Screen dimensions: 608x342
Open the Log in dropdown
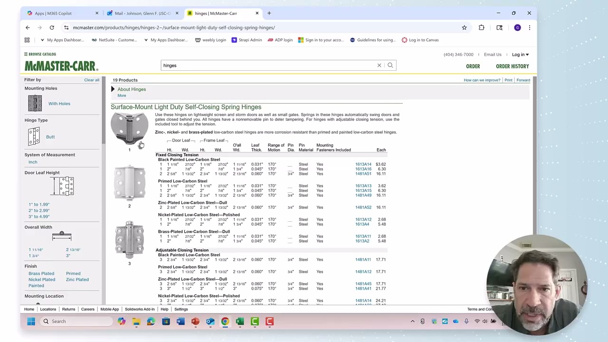tap(520, 55)
